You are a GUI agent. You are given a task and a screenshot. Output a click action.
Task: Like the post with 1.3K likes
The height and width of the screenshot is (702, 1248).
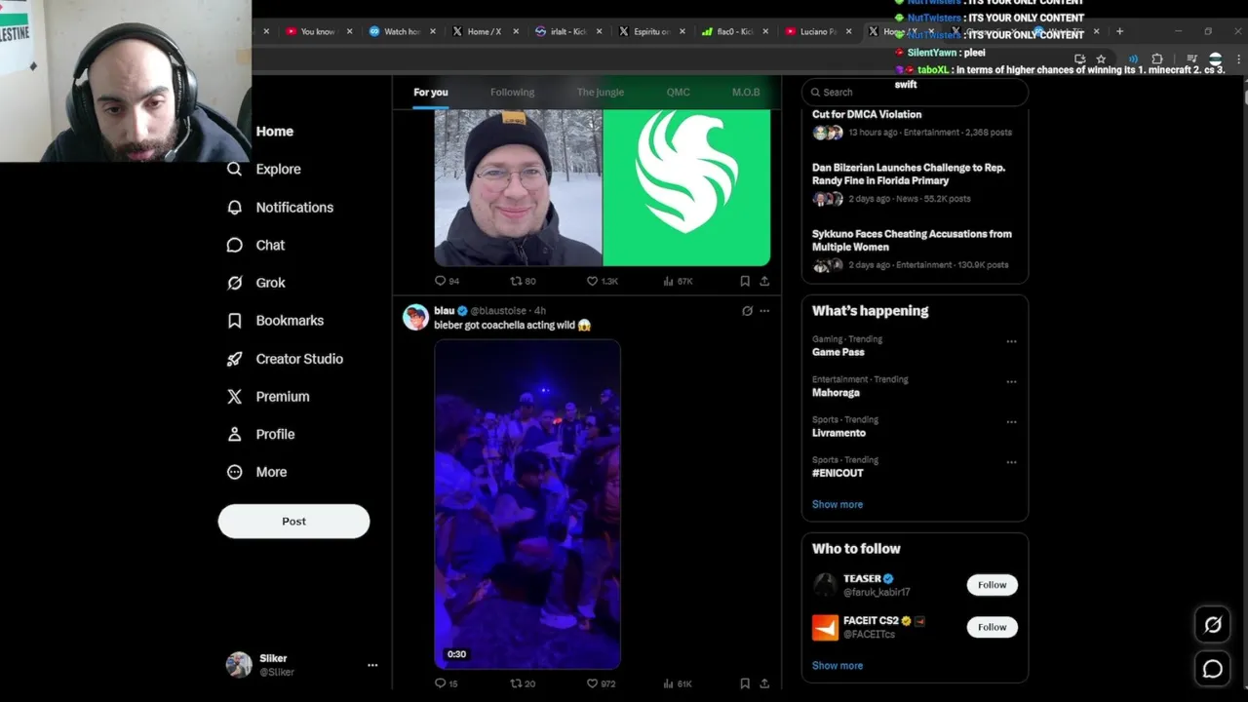[x=602, y=281]
